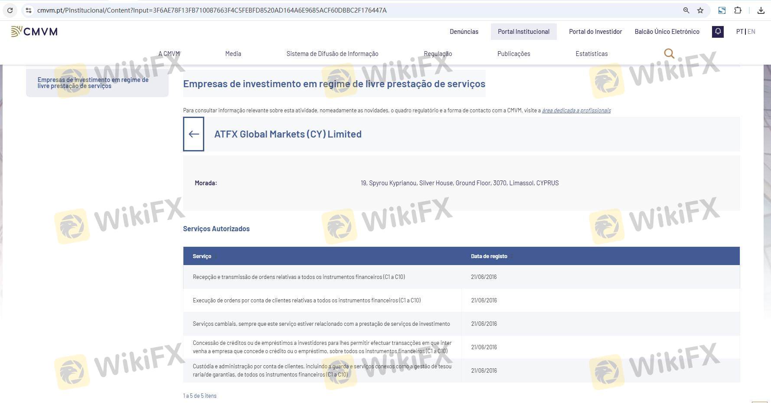Image resolution: width=771 pixels, height=403 pixels.
Task: Follow the área dedicada a profissionais link
Action: tap(576, 111)
